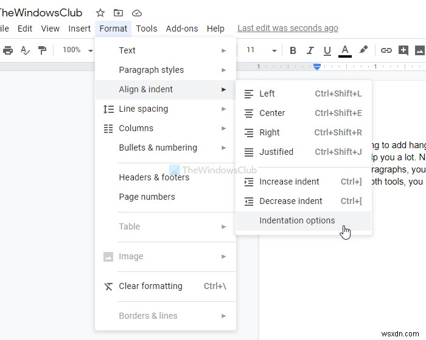Click the insert image icon
The width and height of the screenshot is (426, 340).
420,50
